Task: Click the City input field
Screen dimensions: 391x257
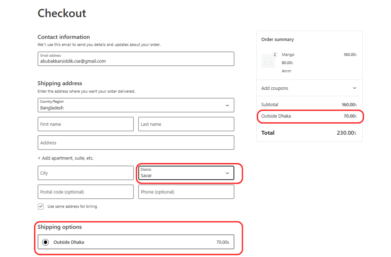Action: coord(85,173)
